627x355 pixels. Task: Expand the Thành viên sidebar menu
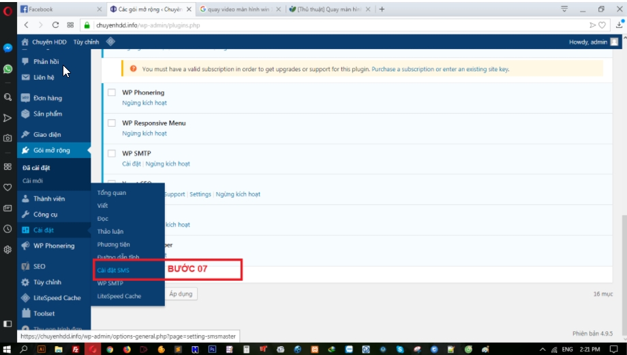[49, 199]
